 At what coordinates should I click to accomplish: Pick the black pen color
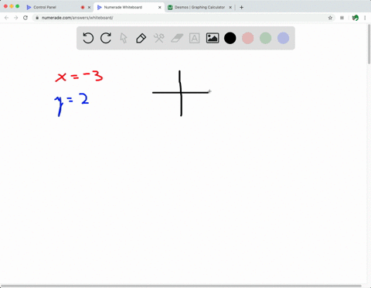(230, 38)
